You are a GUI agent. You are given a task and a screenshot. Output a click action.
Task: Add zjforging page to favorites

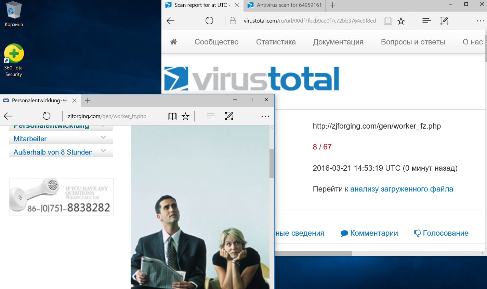coord(185,116)
